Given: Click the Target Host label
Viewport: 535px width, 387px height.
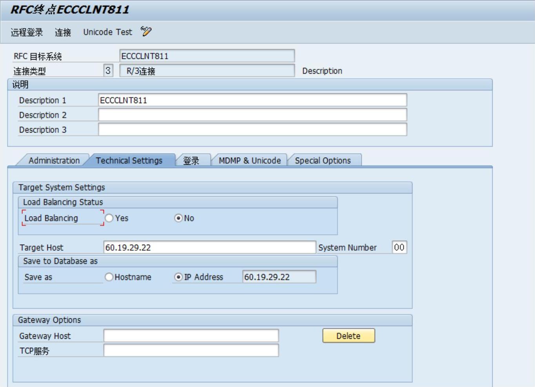Looking at the screenshot, I should [x=42, y=248].
